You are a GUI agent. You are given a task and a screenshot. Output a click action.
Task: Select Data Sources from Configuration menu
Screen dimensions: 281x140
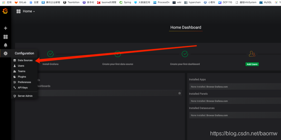(x=24, y=60)
